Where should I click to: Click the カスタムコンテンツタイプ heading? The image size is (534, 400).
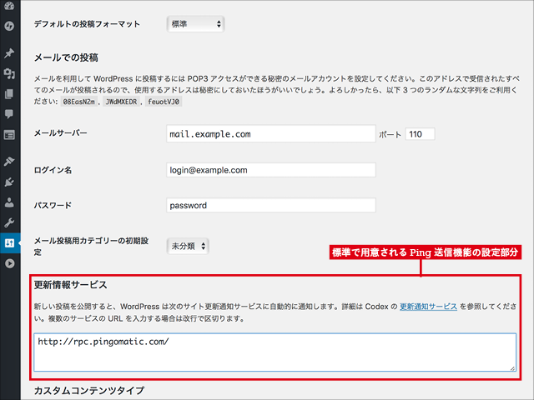pos(89,391)
